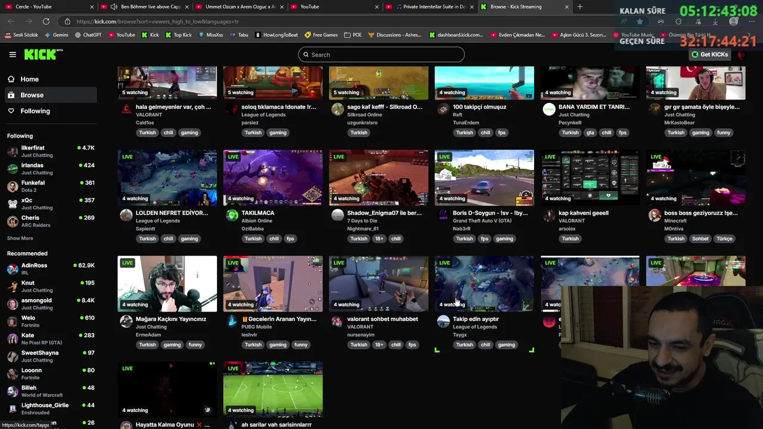Click the Sohbet tag under boss boss geziyoruzz
The image size is (763, 429).
tap(700, 238)
